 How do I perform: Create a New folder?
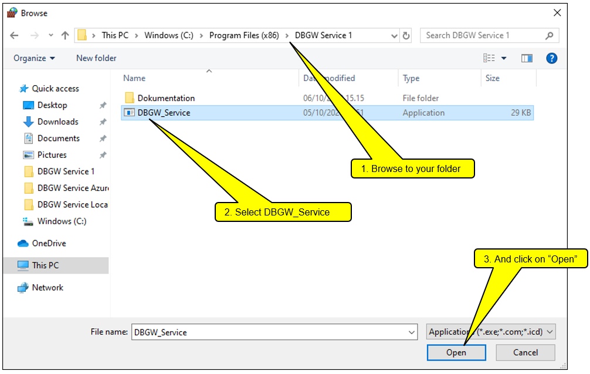click(x=96, y=58)
